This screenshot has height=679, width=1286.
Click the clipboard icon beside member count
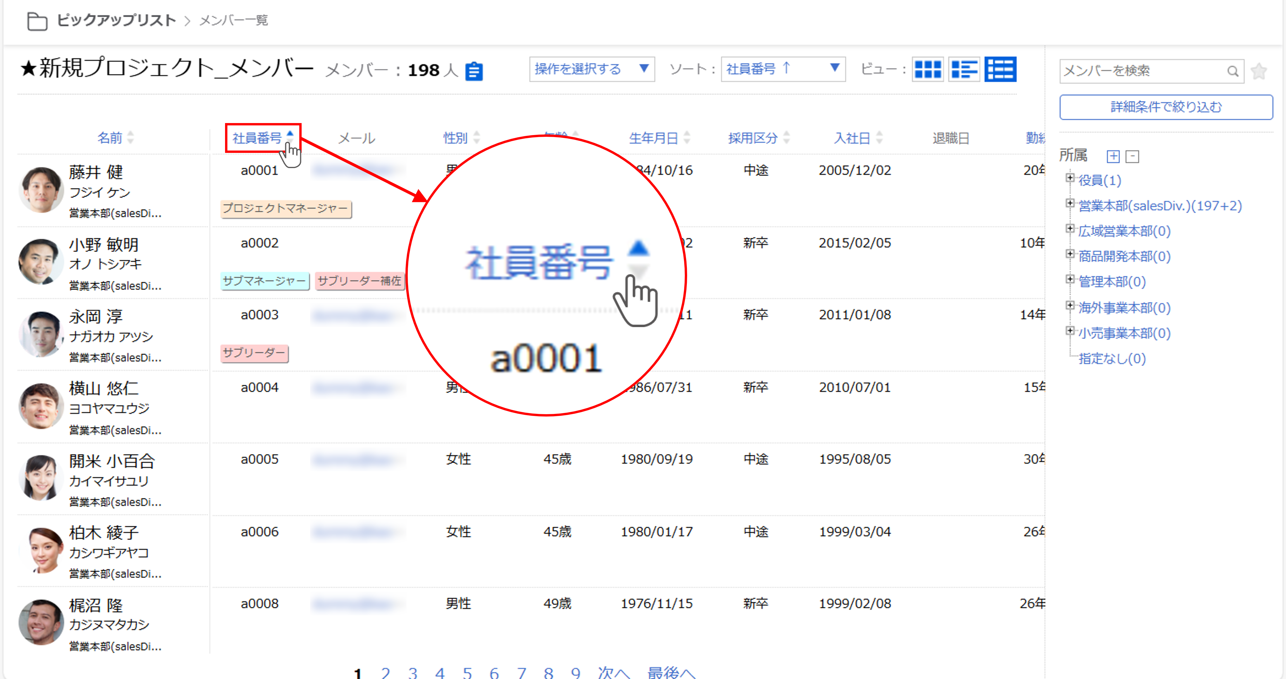coord(474,71)
